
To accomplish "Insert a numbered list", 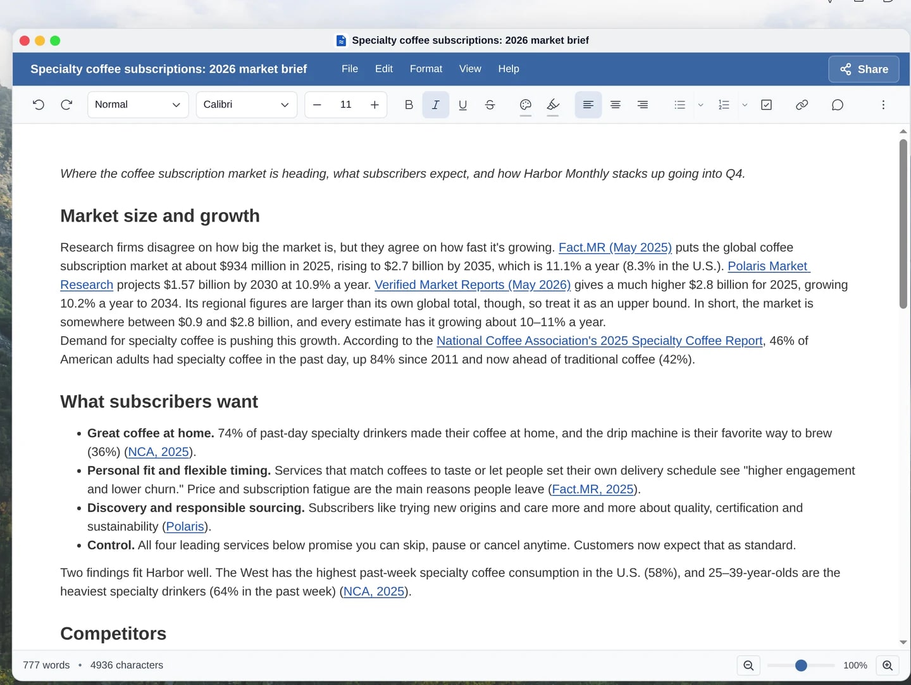I will pyautogui.click(x=724, y=104).
